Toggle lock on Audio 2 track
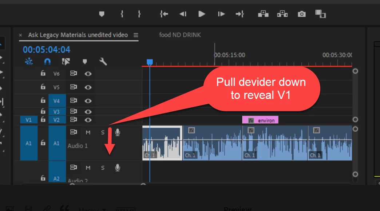The height and width of the screenshot is (211, 380). coord(43,178)
